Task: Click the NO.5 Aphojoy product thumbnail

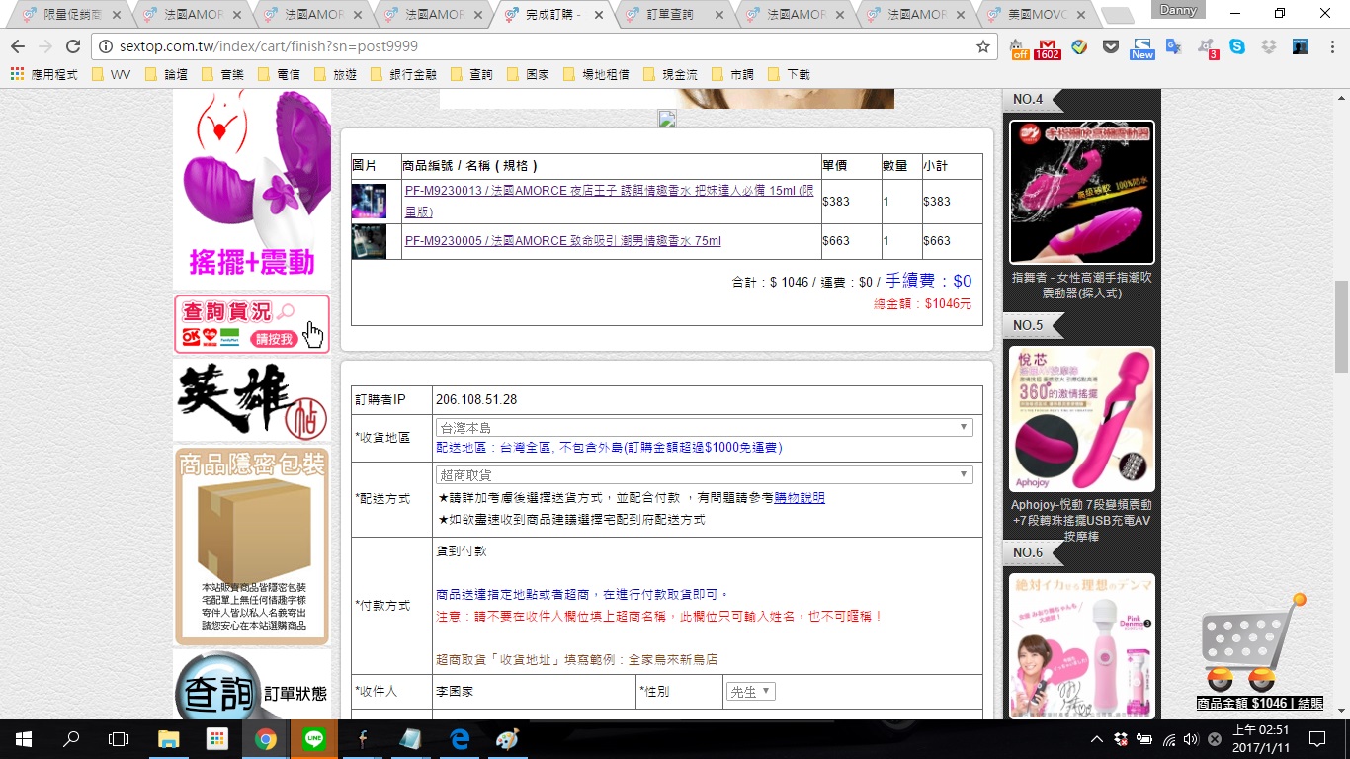Action: coord(1081,419)
